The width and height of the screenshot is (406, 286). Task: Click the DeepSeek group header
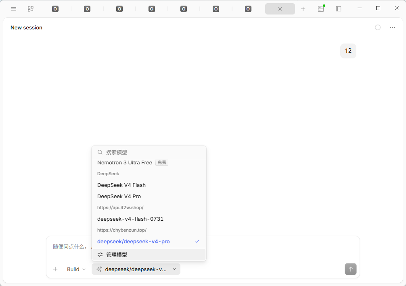tap(108, 174)
